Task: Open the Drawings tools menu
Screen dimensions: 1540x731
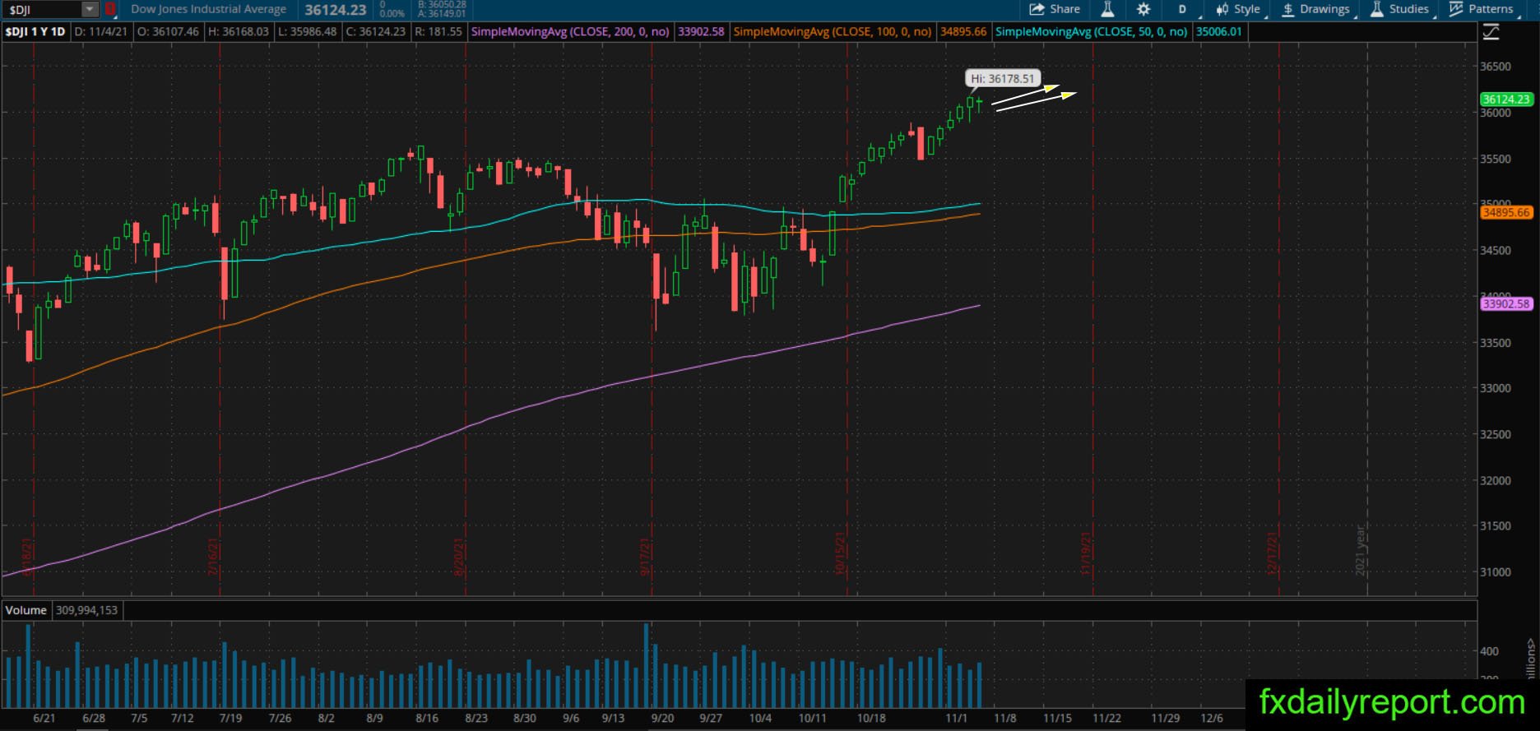Action: pyautogui.click(x=1316, y=9)
